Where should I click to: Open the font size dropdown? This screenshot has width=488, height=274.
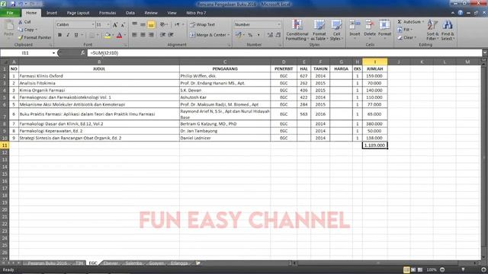(108, 24)
